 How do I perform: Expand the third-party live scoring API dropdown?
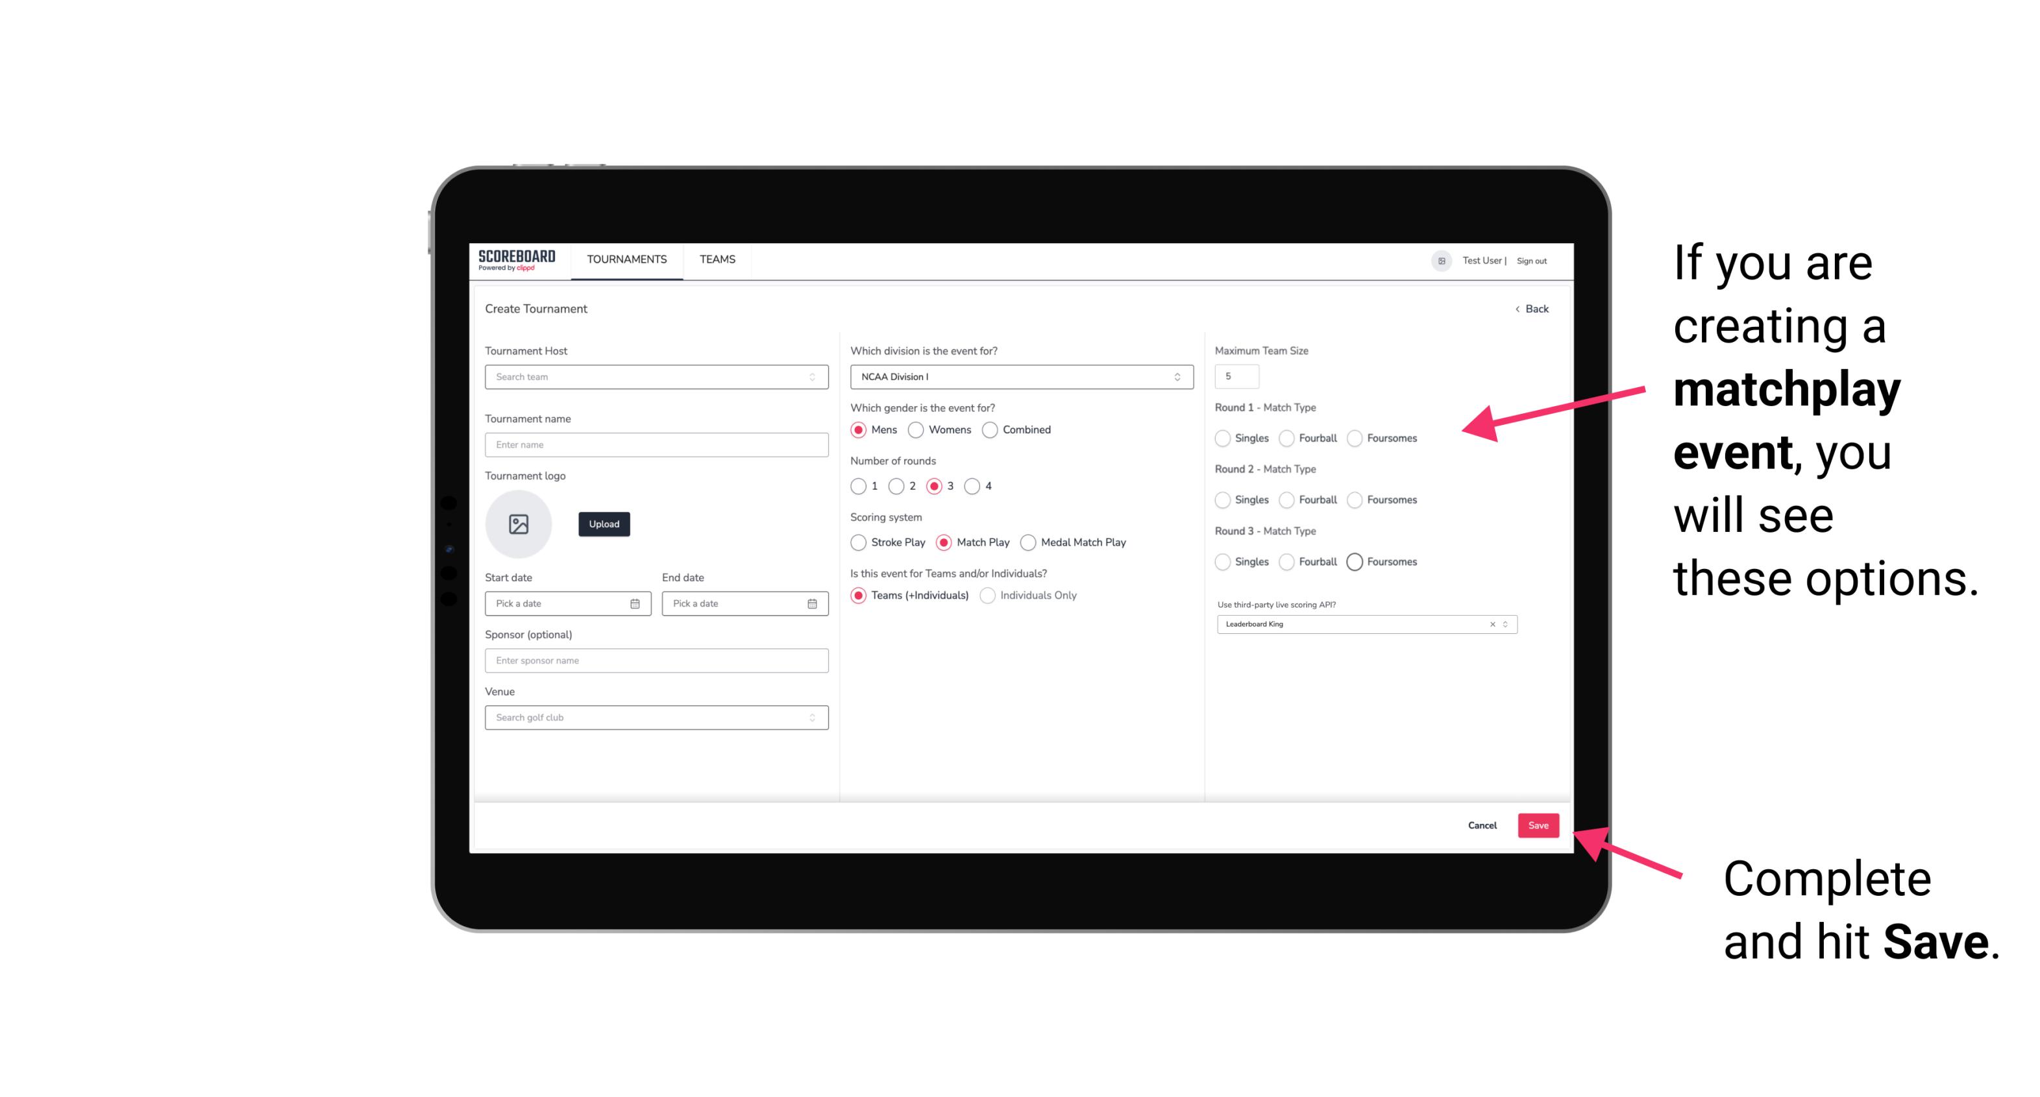tap(1505, 623)
